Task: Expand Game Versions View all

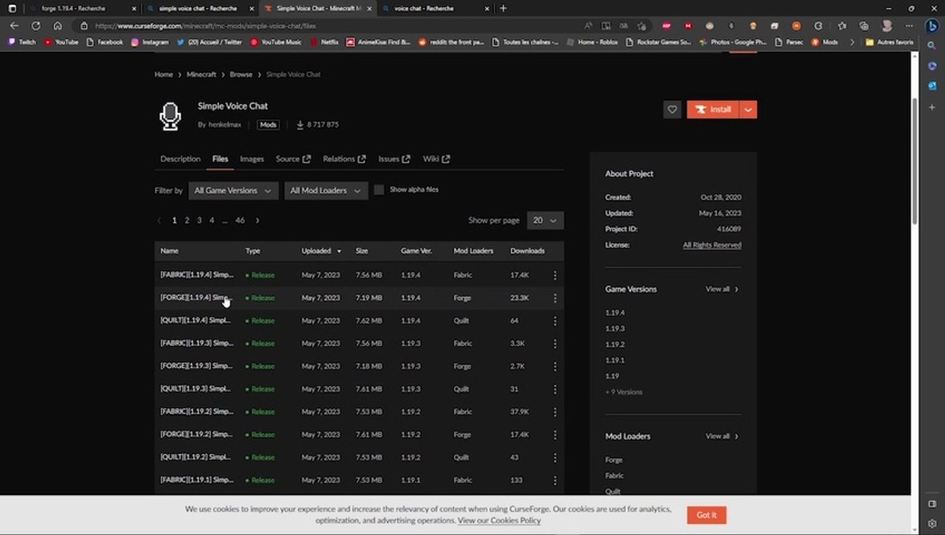Action: (x=722, y=289)
